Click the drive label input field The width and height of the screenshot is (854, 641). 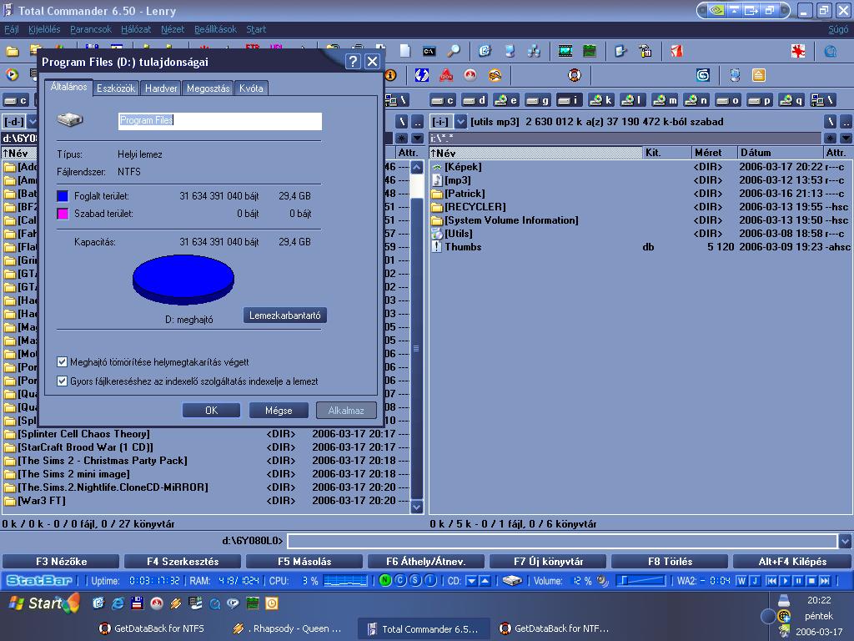click(220, 121)
